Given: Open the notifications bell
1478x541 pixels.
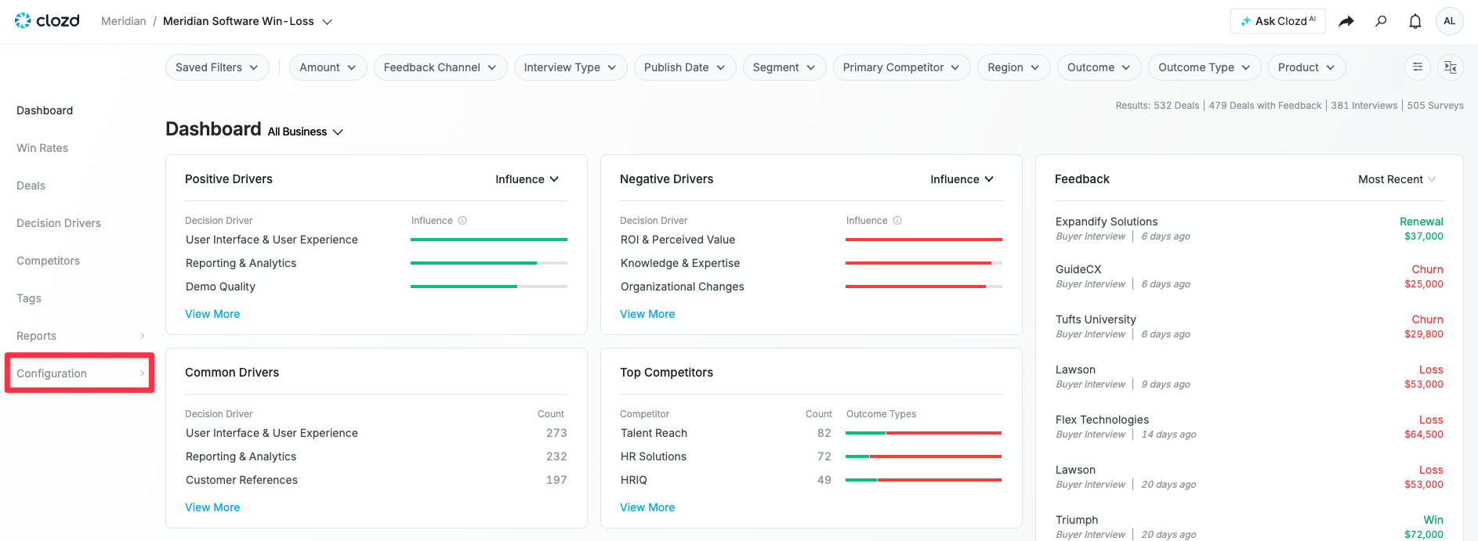Looking at the screenshot, I should coord(1415,21).
